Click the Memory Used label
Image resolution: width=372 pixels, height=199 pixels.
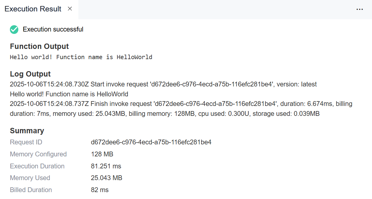pyautogui.click(x=30, y=178)
